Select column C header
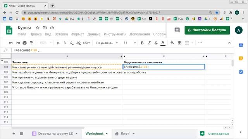 click(164, 56)
